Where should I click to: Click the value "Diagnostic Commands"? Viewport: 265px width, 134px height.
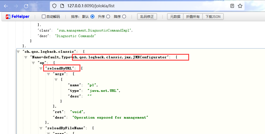coord(75,36)
